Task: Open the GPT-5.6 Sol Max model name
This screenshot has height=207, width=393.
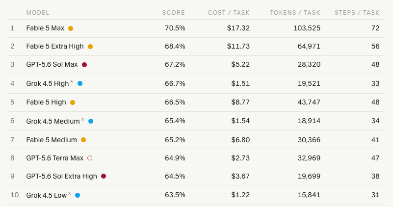Action: tap(52, 64)
